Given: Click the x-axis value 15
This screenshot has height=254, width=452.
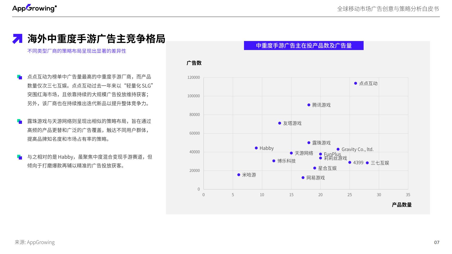Looking at the screenshot, I should 291,195.
